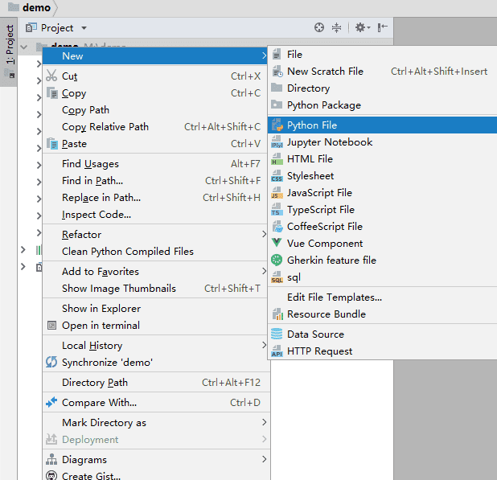Choose Jupyter Notebook from the submenu
Viewport: 497px width, 480px height.
(382, 142)
